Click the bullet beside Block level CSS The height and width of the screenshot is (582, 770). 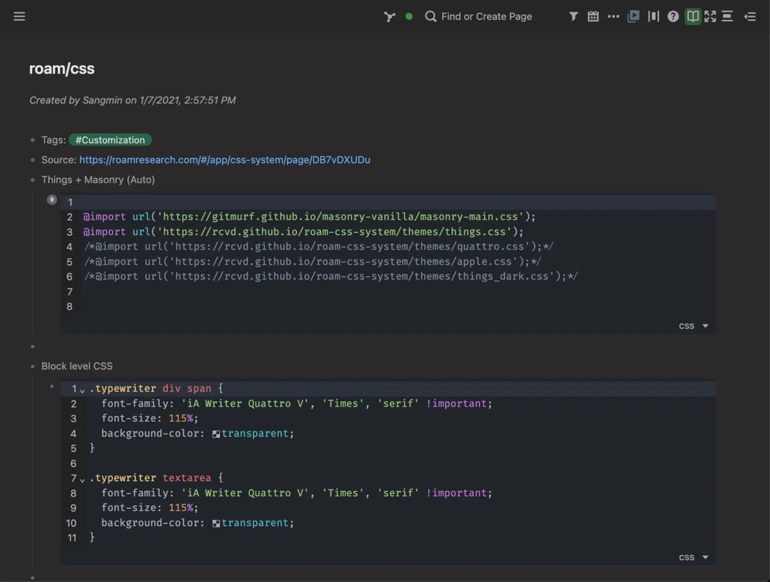[33, 367]
